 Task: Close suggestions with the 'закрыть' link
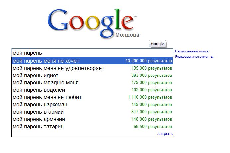coord(165,134)
